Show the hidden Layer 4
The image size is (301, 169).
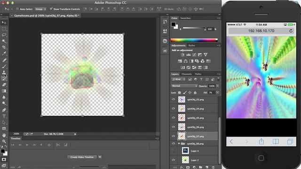click(174, 151)
